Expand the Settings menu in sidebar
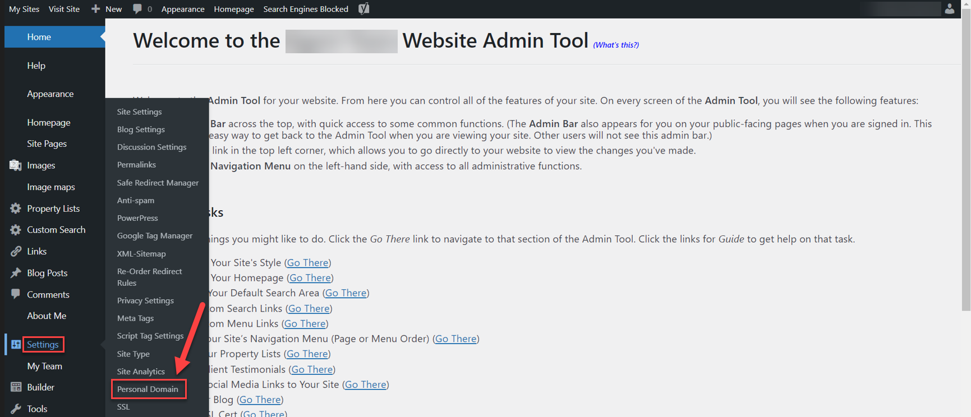This screenshot has width=971, height=417. [x=43, y=345]
